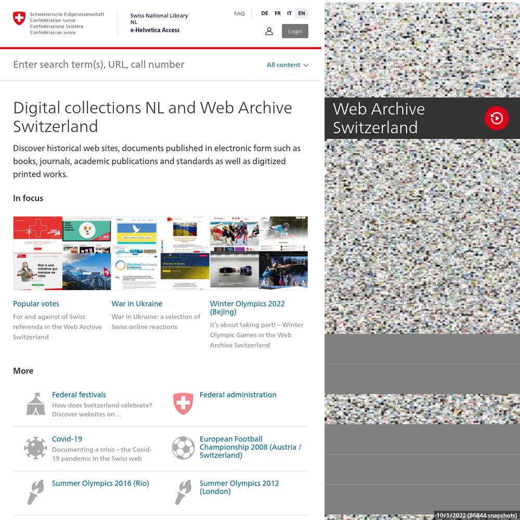The image size is (520, 520).
Task: Open European Football Championship 2008 link
Action: [x=251, y=447]
